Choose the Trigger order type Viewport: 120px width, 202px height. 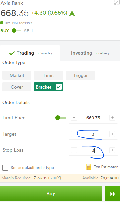[x=80, y=75]
